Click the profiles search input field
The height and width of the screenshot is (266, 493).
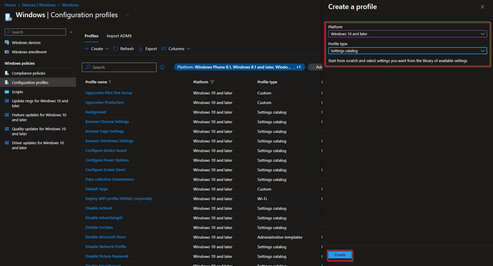pos(119,67)
